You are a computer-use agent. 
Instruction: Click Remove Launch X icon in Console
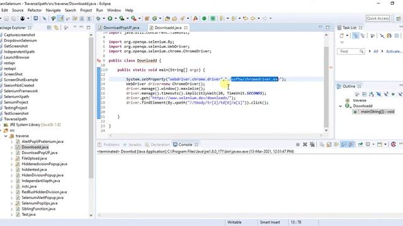(305, 145)
